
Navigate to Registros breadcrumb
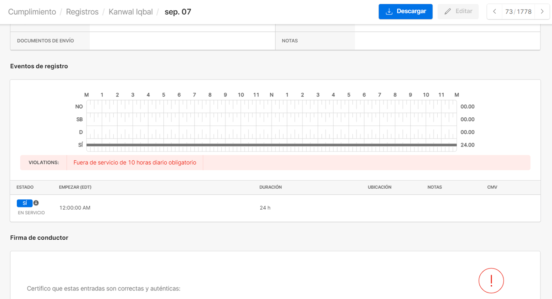[82, 12]
